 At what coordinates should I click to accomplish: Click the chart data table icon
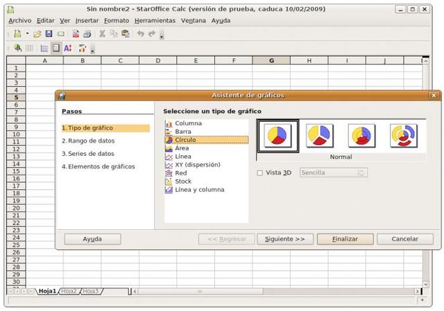click(29, 48)
